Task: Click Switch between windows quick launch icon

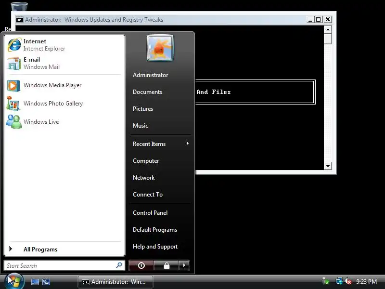Action: coord(46,282)
